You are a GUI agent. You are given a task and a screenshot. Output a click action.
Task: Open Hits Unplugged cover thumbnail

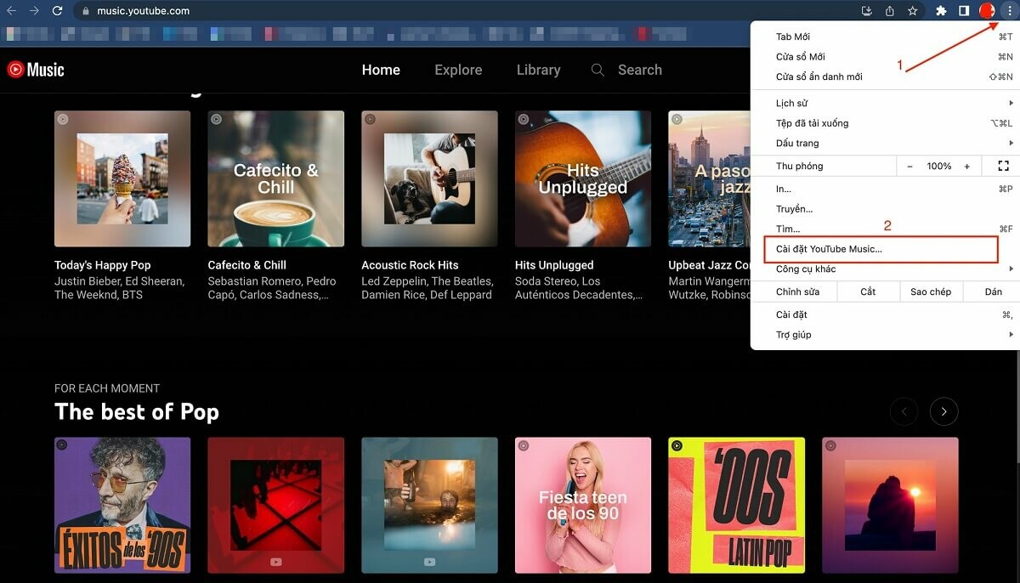[583, 178]
